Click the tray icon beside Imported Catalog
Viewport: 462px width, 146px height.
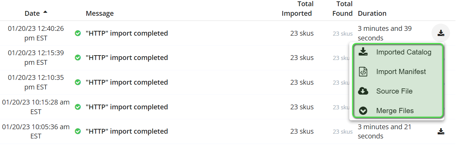click(363, 52)
